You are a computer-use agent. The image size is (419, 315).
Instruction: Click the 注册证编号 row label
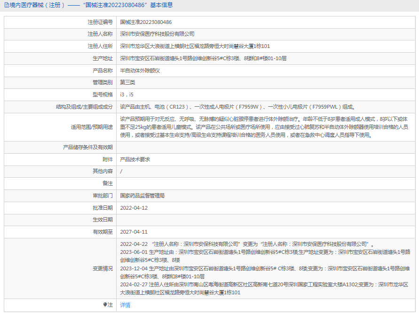click(x=100, y=22)
